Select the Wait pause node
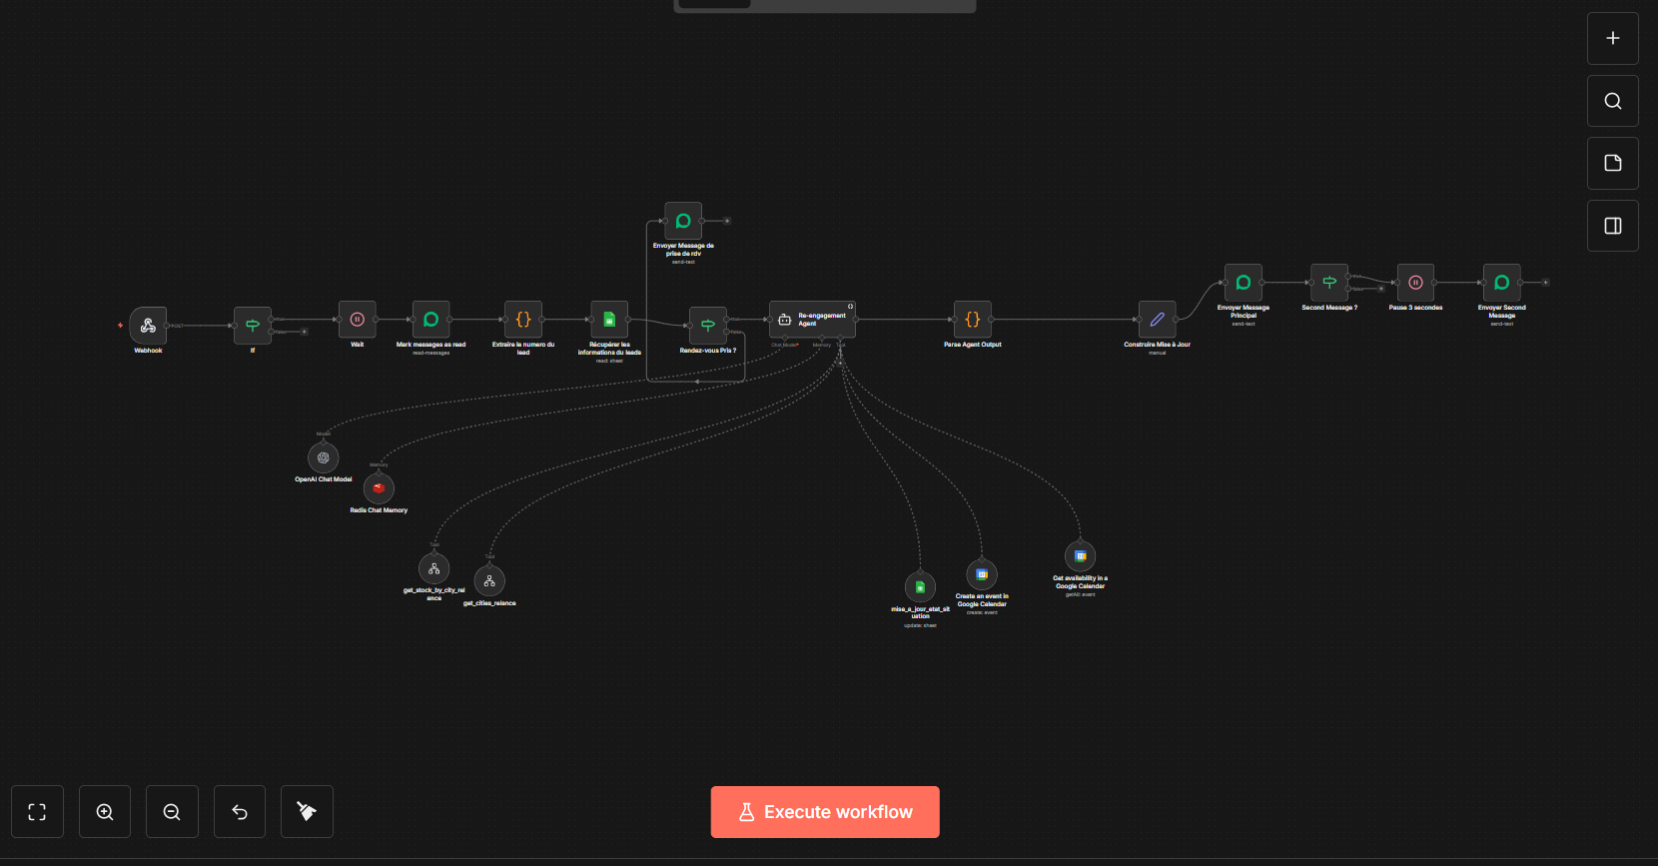 pos(358,320)
